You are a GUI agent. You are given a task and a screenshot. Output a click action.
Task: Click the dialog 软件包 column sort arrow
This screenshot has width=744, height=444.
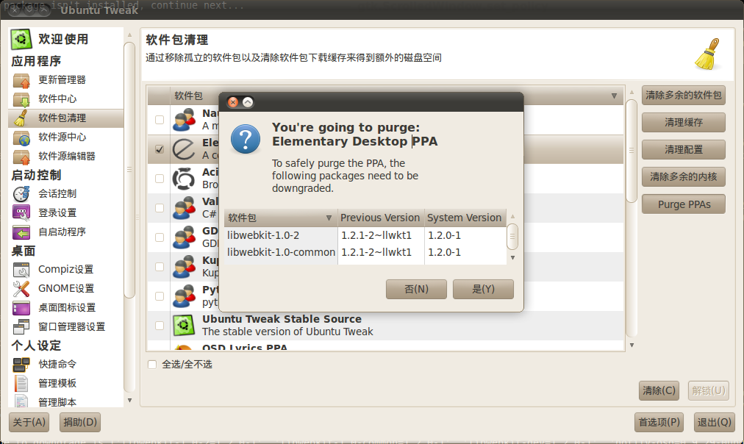(x=329, y=218)
